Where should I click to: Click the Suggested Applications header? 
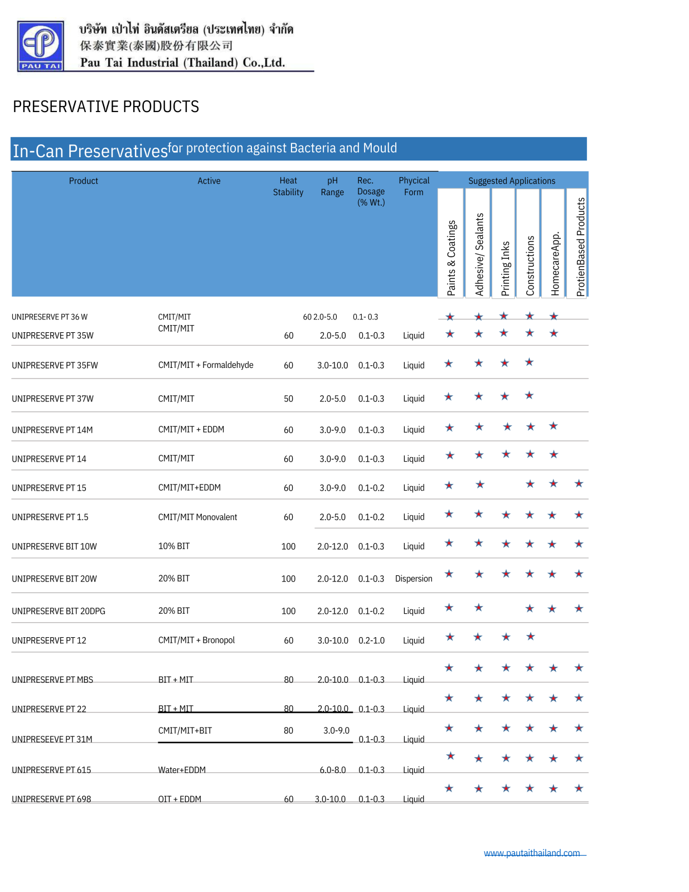pyautogui.click(x=512, y=181)
